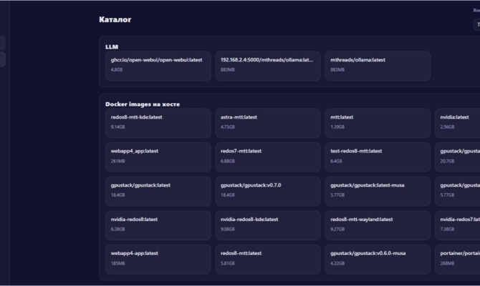Open the ghcr.io/open-webui/open-webui:latest card
The width and height of the screenshot is (480, 286).
[x=158, y=65]
